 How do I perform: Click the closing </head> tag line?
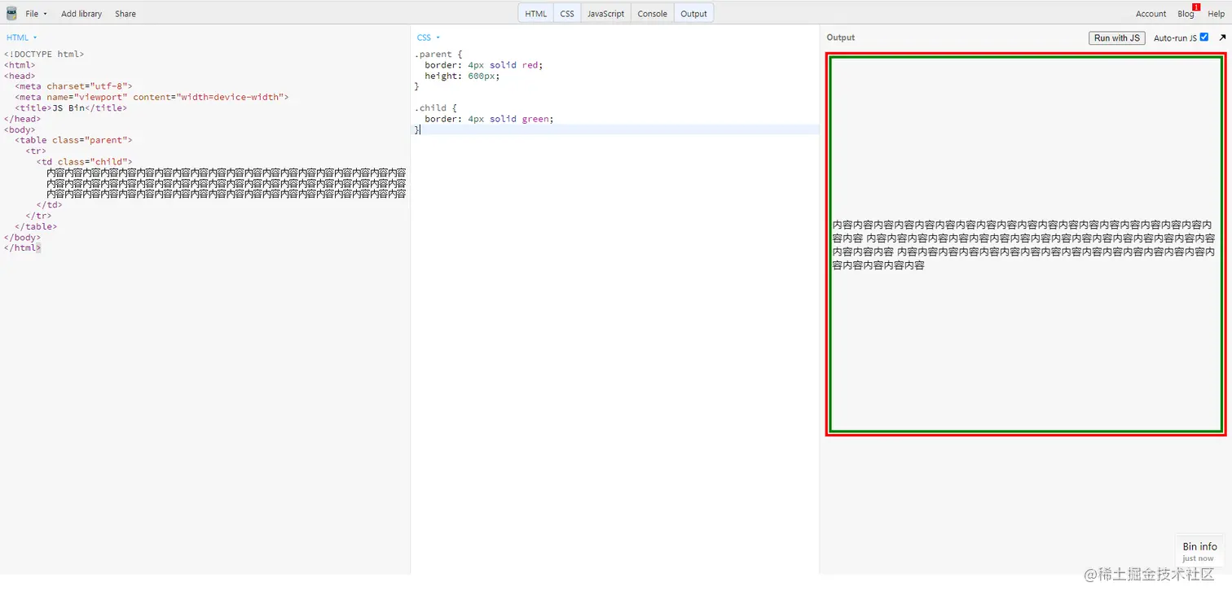(22, 119)
